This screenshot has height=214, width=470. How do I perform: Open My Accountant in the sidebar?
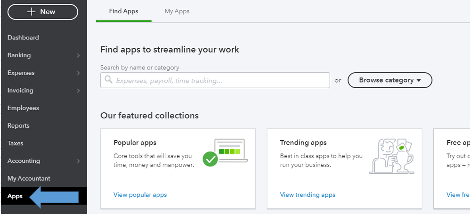click(29, 178)
